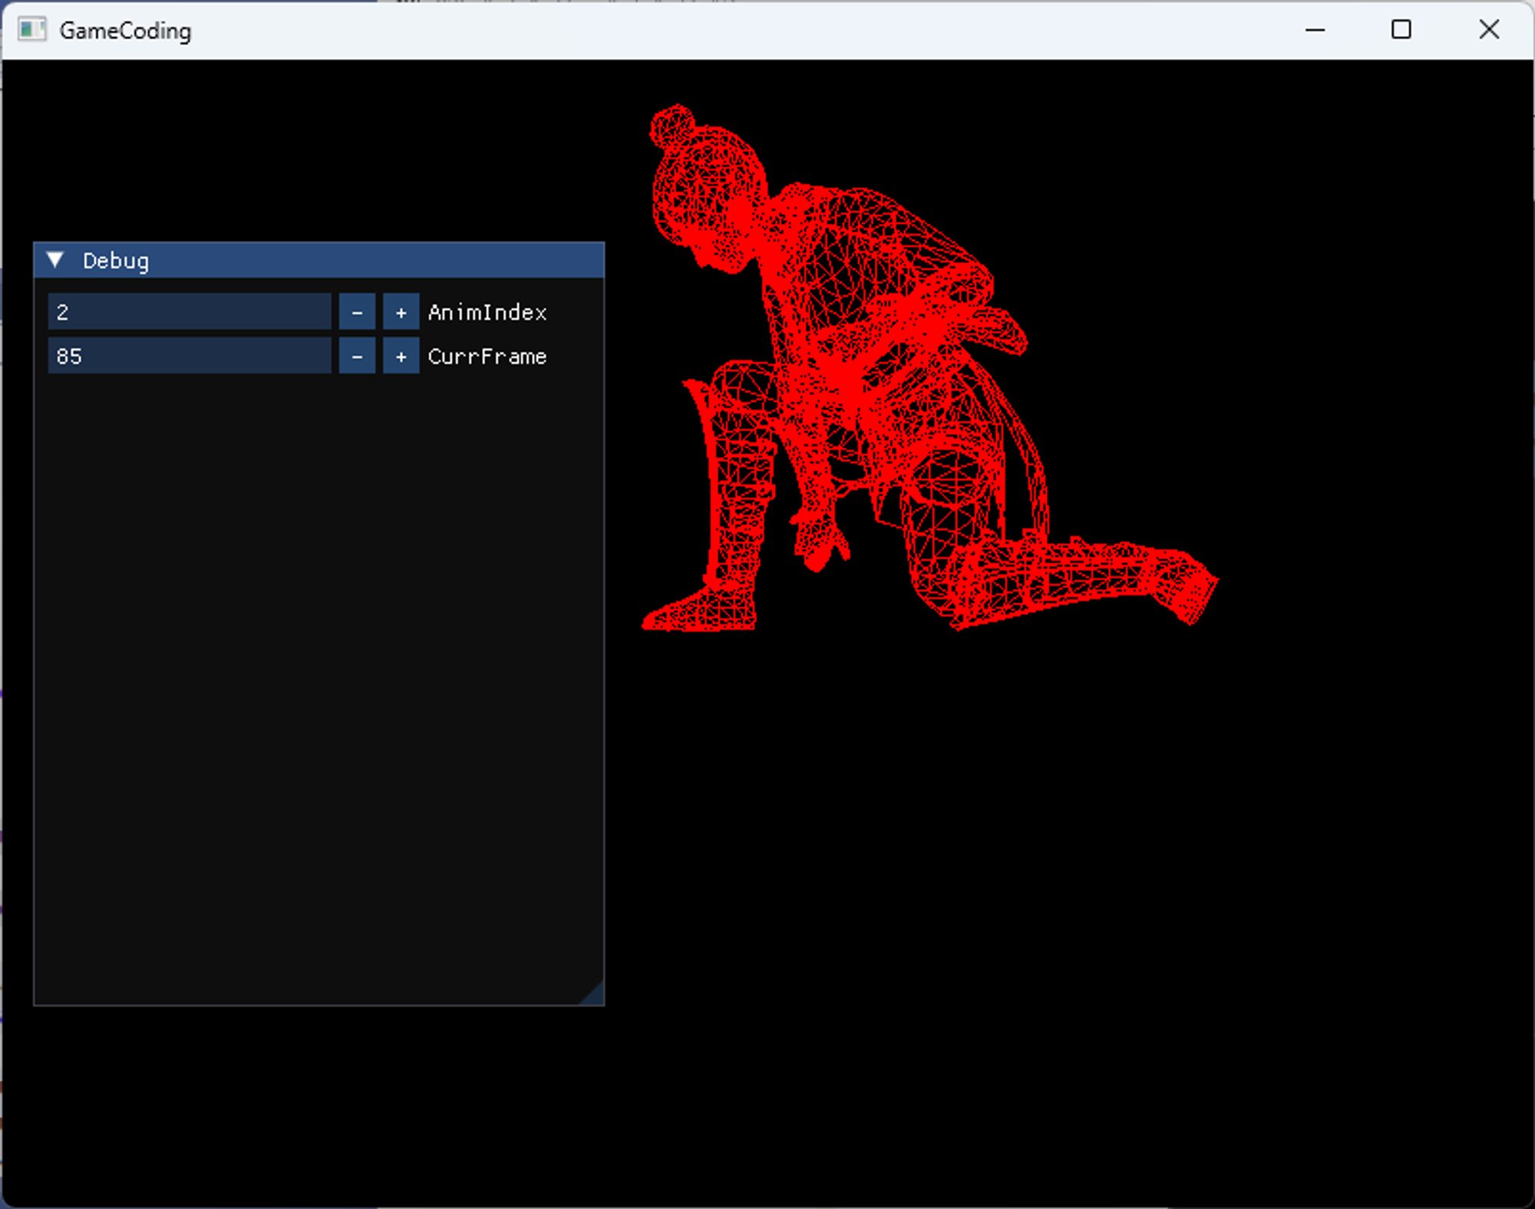Click the Debug window resize grip corner
Screen dimensions: 1535x1209
(595, 995)
